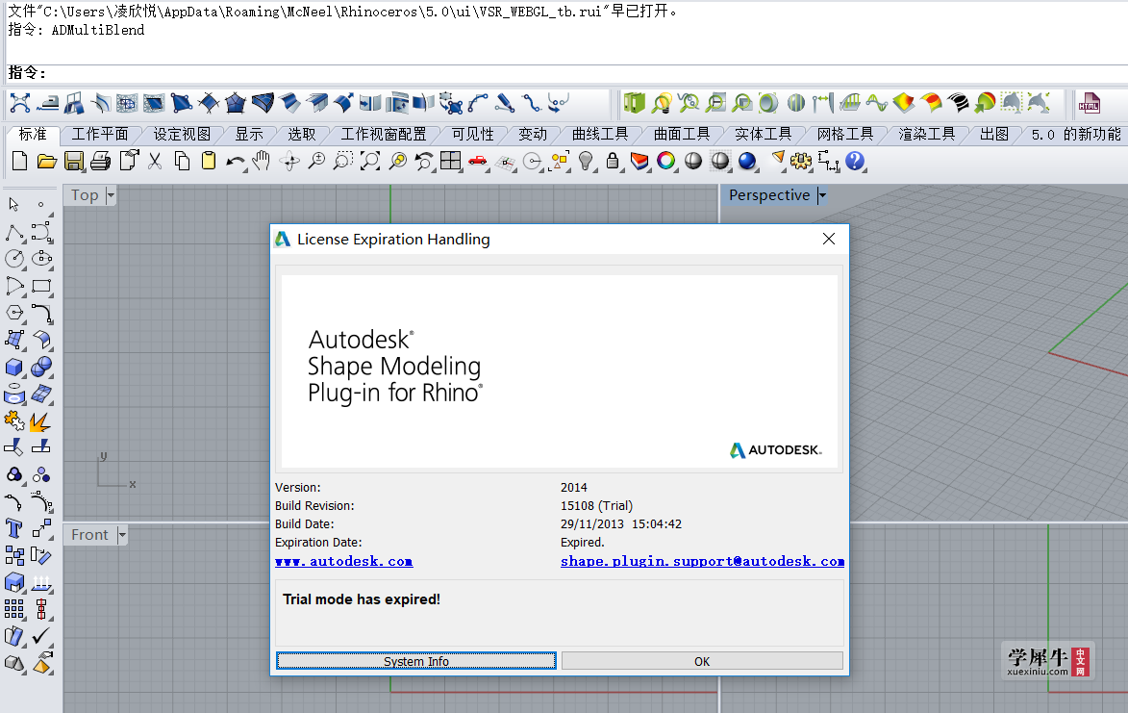The image size is (1128, 713).
Task: Switch to the 可见性 tab
Action: (x=472, y=135)
